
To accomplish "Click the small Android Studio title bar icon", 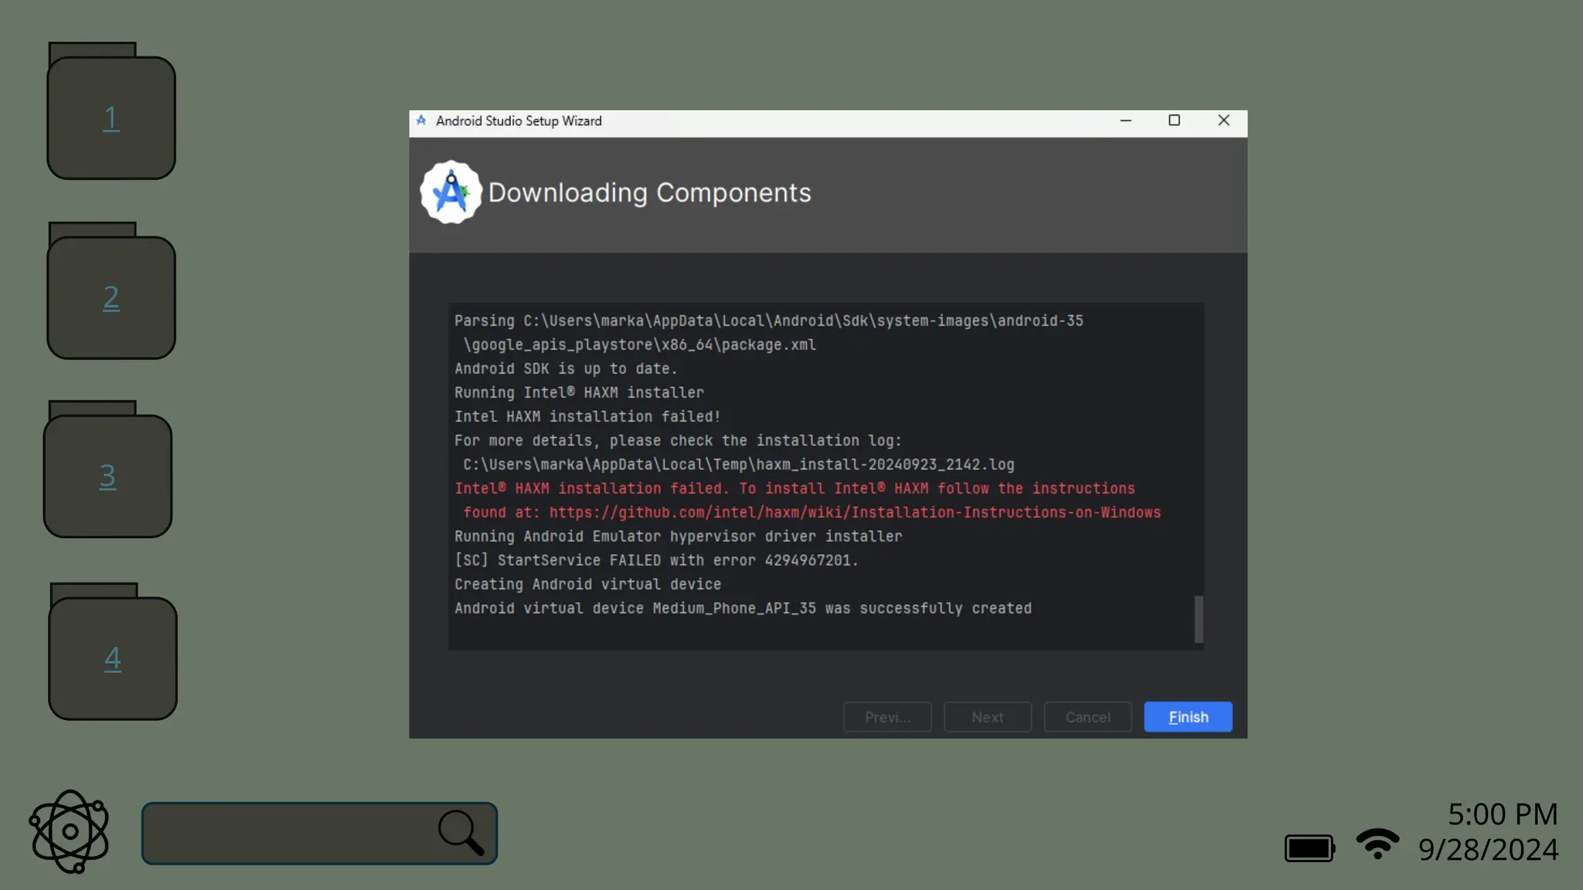I will click(x=421, y=121).
